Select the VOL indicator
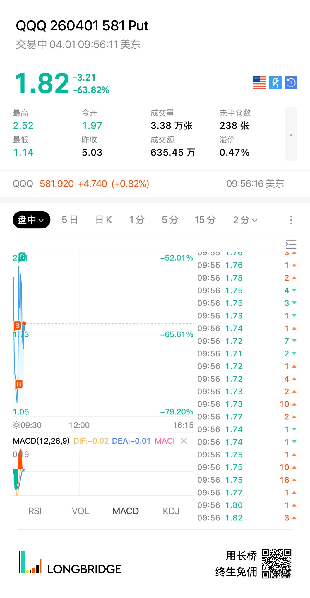This screenshot has width=310, height=598. pyautogui.click(x=81, y=511)
